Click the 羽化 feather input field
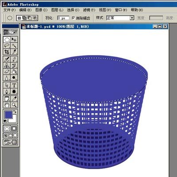Image resolution: width=177 pixels, height=177 pixels. click(63, 18)
